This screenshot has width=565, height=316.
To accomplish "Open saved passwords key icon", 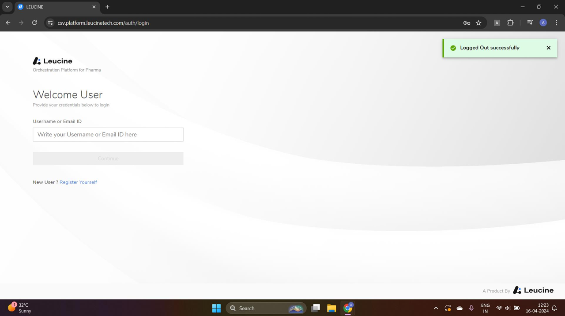I will pos(467,23).
